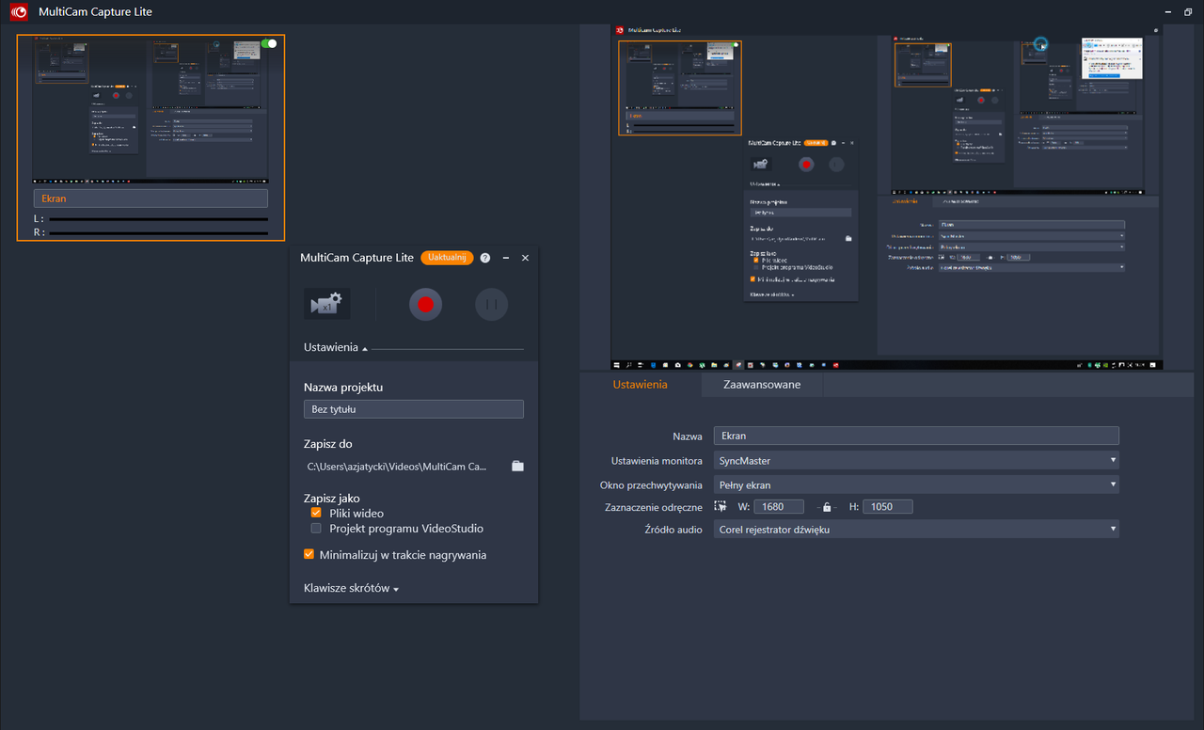Click the large screen preview image

point(887,197)
